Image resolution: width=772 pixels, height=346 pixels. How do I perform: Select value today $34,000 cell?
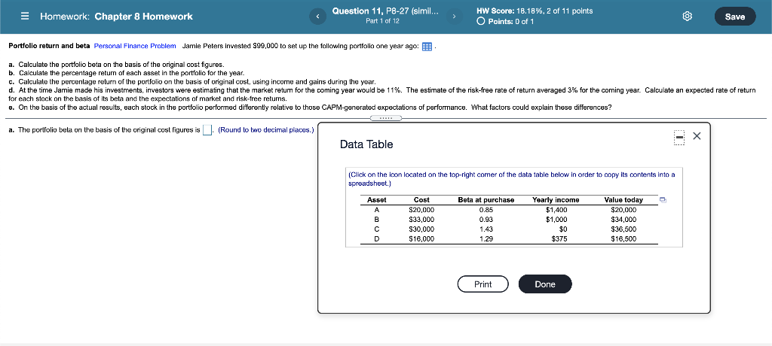click(623, 220)
